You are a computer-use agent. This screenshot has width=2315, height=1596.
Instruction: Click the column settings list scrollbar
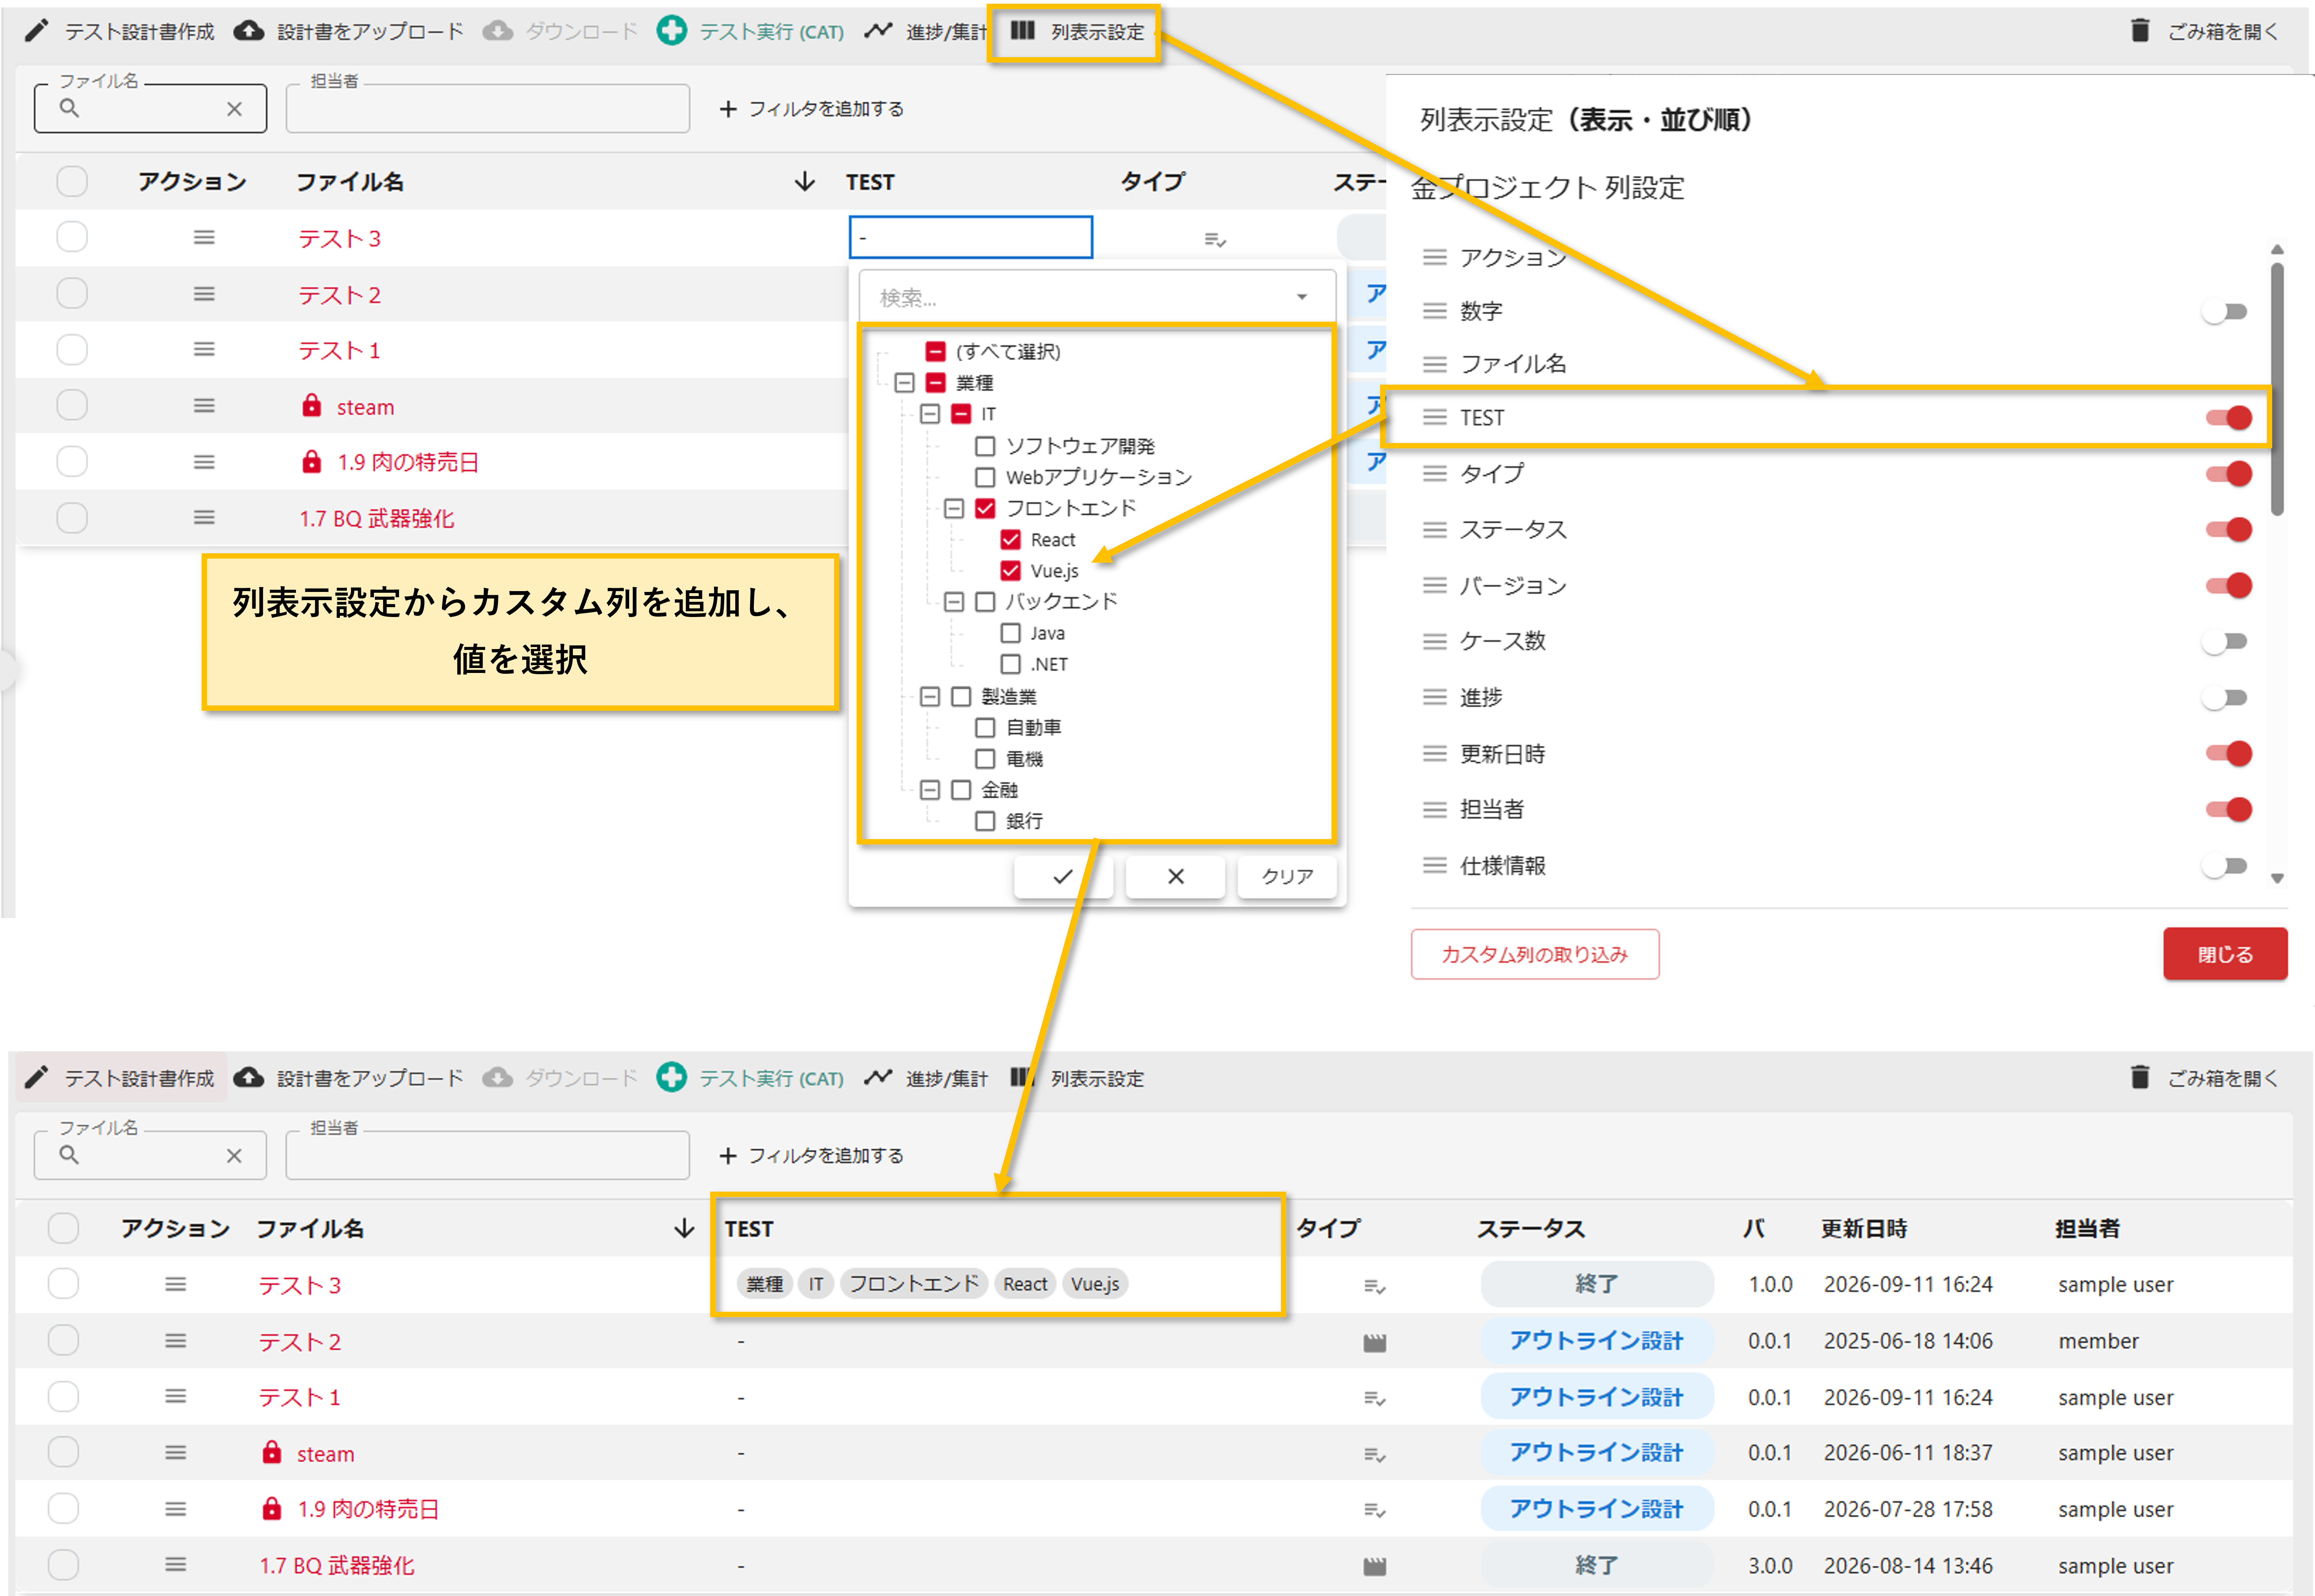click(2277, 390)
